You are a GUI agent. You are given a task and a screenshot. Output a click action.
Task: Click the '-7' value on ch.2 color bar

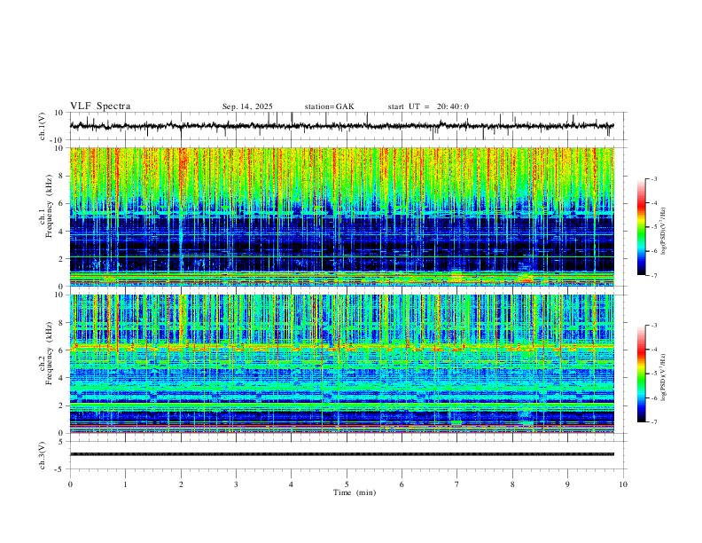click(x=654, y=422)
